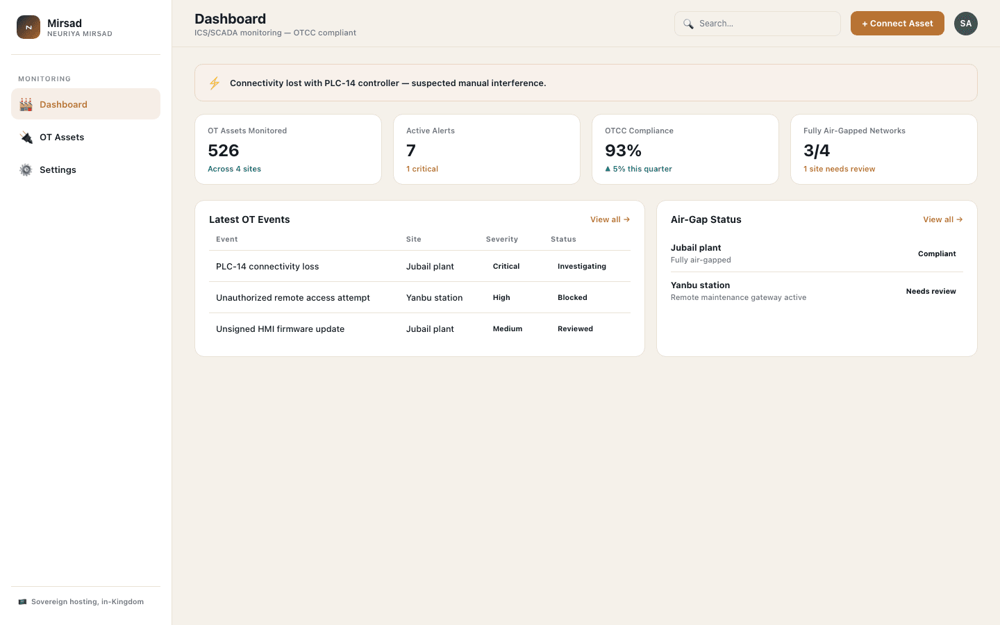Click the magnifier icon in search box
Screen dimensions: 1000x625
pos(688,24)
